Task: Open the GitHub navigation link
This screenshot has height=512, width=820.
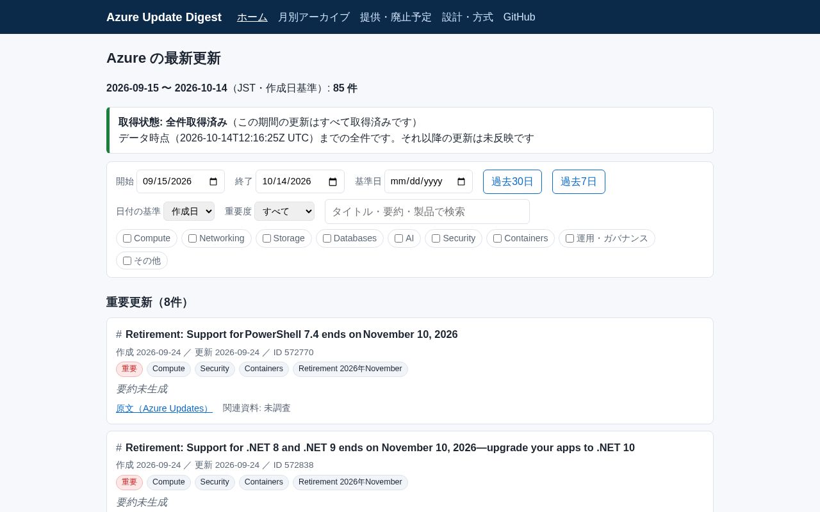Action: (x=520, y=17)
